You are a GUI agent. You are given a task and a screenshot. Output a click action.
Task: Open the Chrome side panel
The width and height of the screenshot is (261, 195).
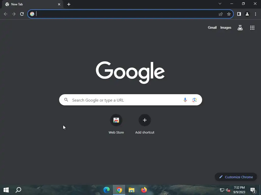pos(239,14)
